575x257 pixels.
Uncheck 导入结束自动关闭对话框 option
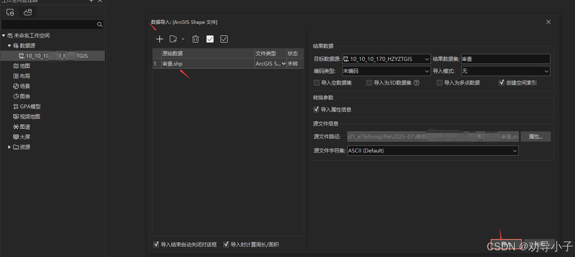[x=156, y=244]
